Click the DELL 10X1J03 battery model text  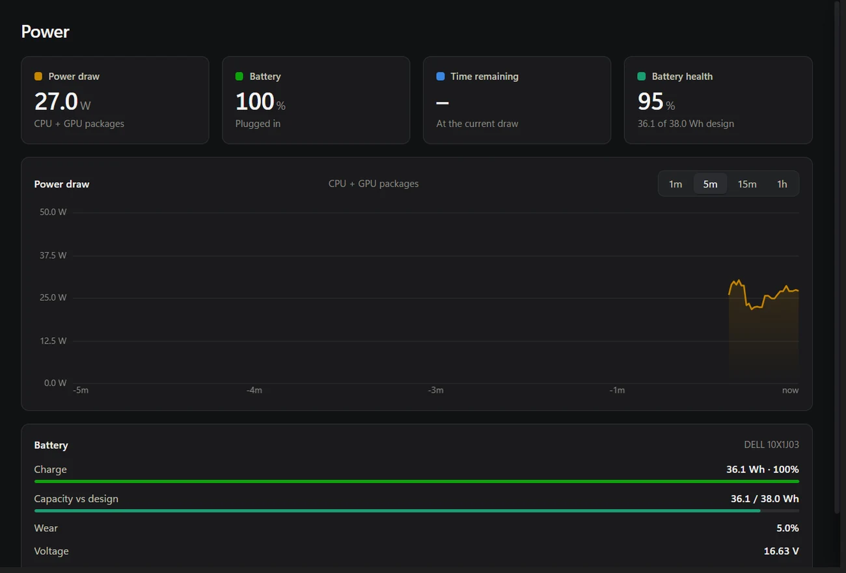click(x=771, y=445)
